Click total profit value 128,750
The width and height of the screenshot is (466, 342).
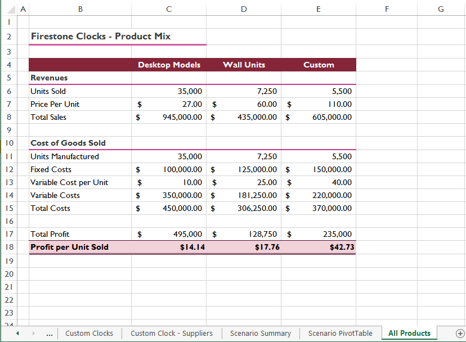pos(244,234)
